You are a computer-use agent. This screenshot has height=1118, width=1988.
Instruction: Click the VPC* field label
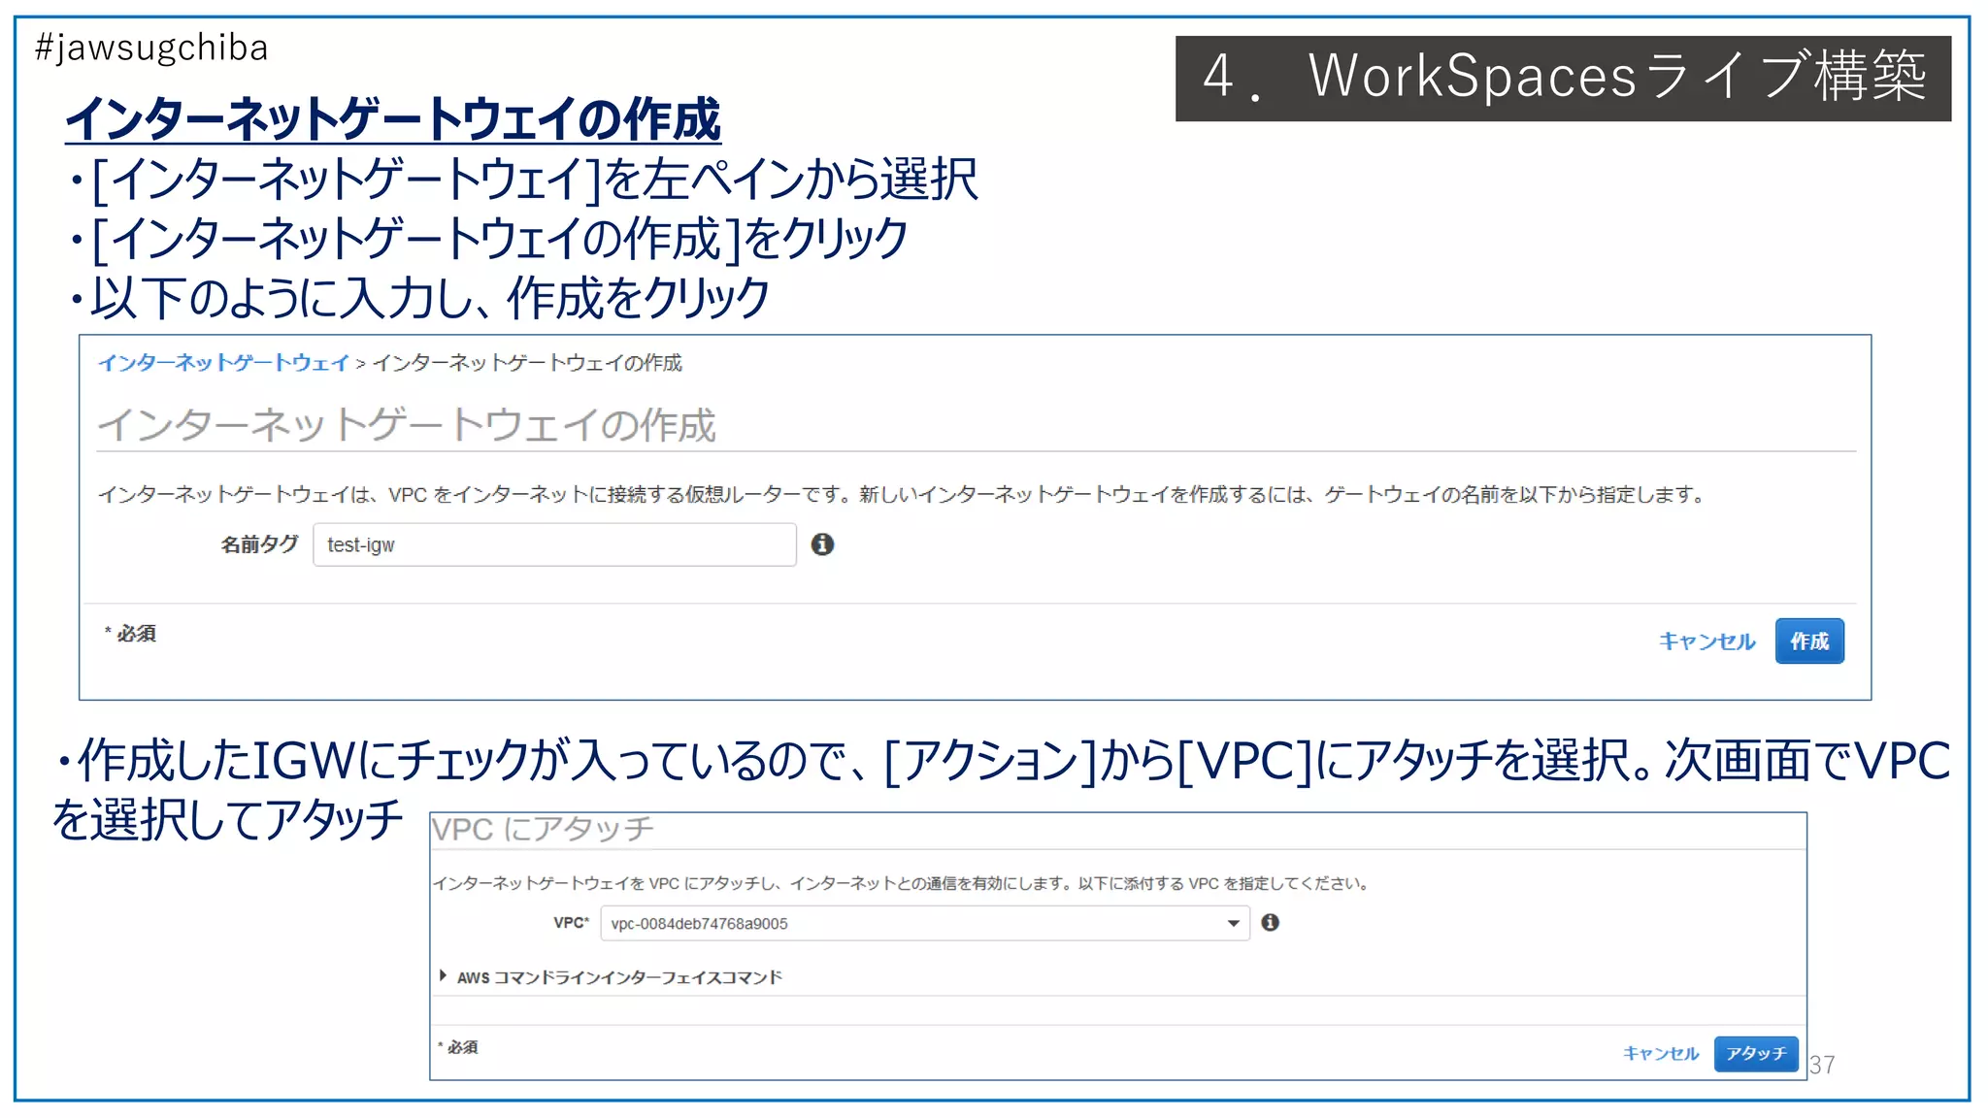(572, 923)
